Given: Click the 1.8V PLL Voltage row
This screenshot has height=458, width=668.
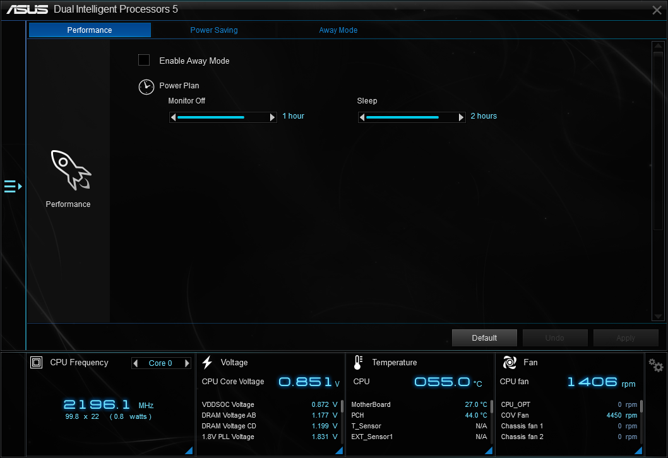Looking at the screenshot, I should [270, 437].
